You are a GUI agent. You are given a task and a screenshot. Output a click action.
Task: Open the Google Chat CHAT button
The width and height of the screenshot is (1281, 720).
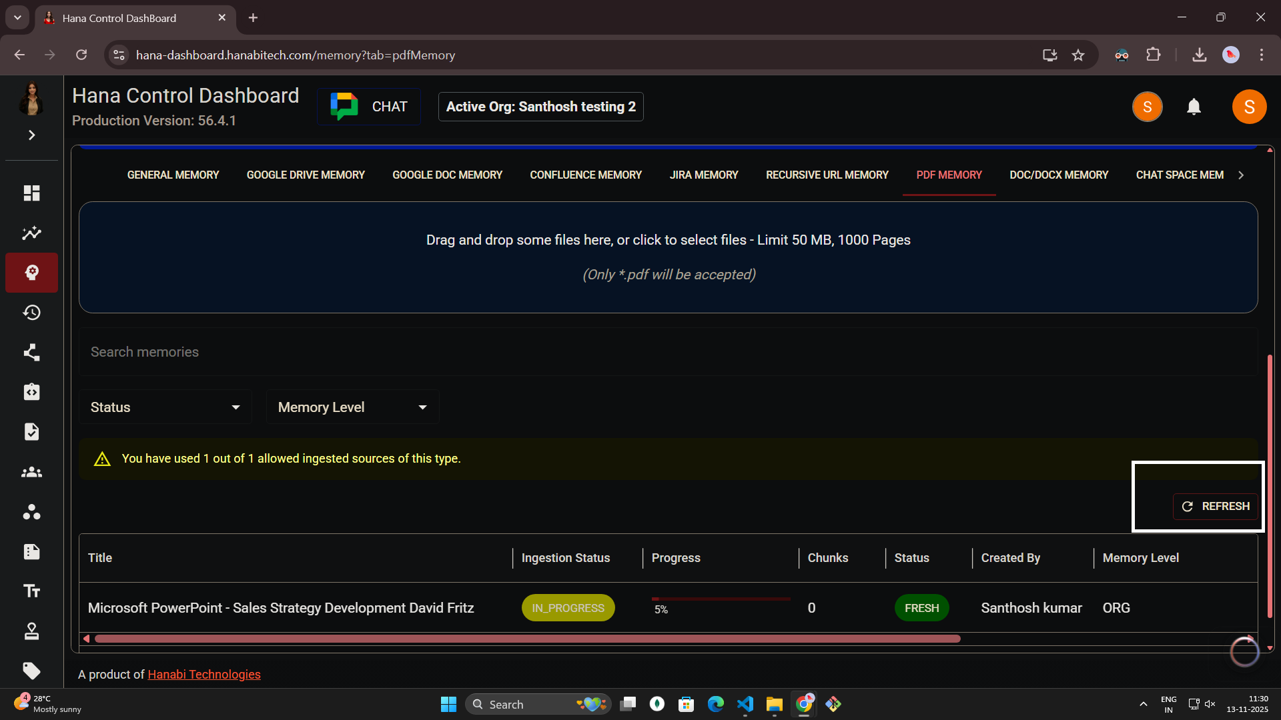click(368, 106)
